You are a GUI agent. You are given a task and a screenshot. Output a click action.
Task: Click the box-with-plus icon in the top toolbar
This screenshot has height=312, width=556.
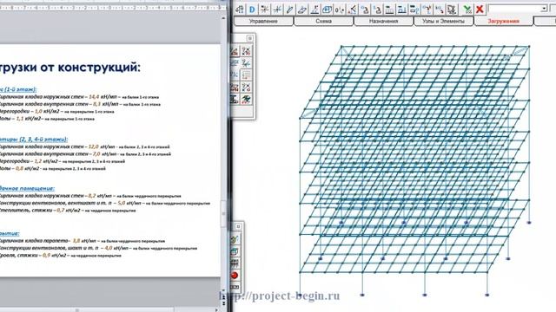point(328,10)
